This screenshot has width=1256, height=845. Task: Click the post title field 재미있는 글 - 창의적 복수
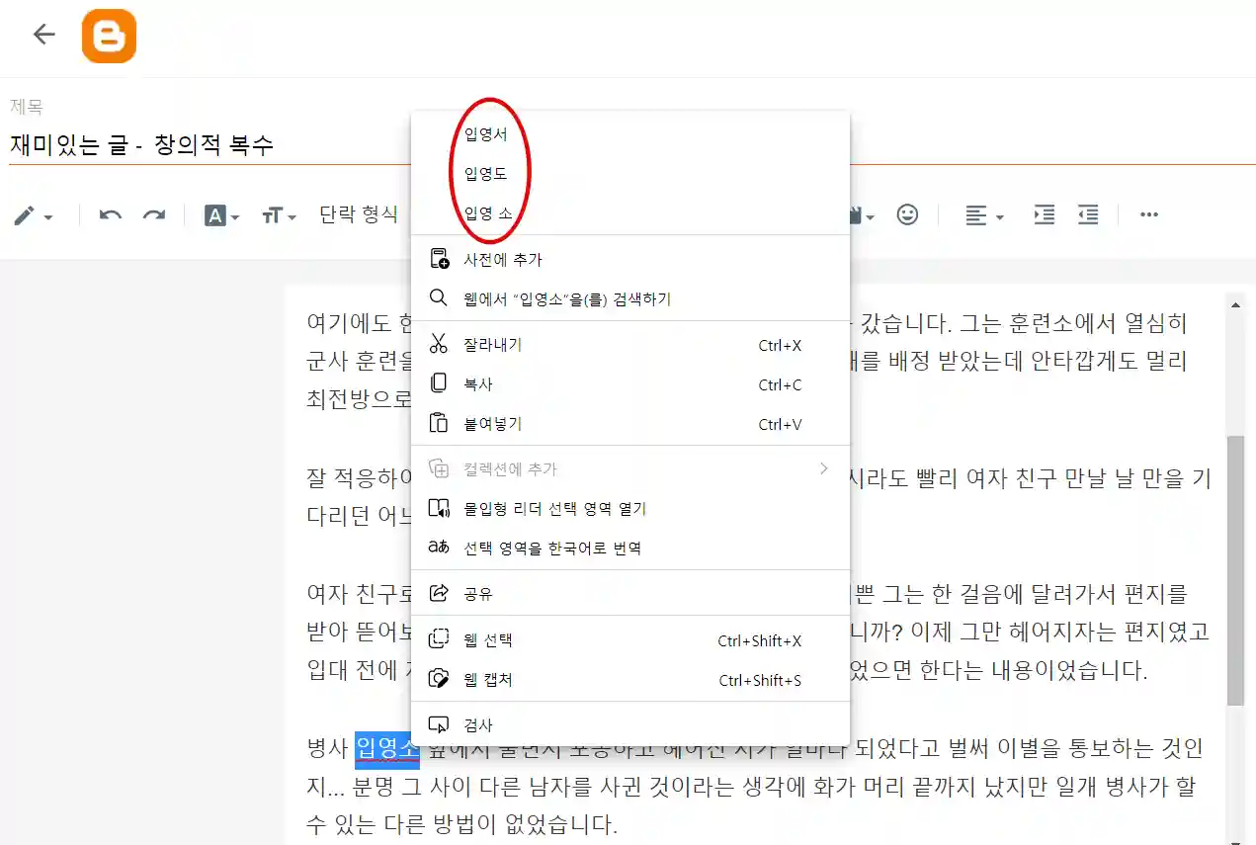(632, 146)
